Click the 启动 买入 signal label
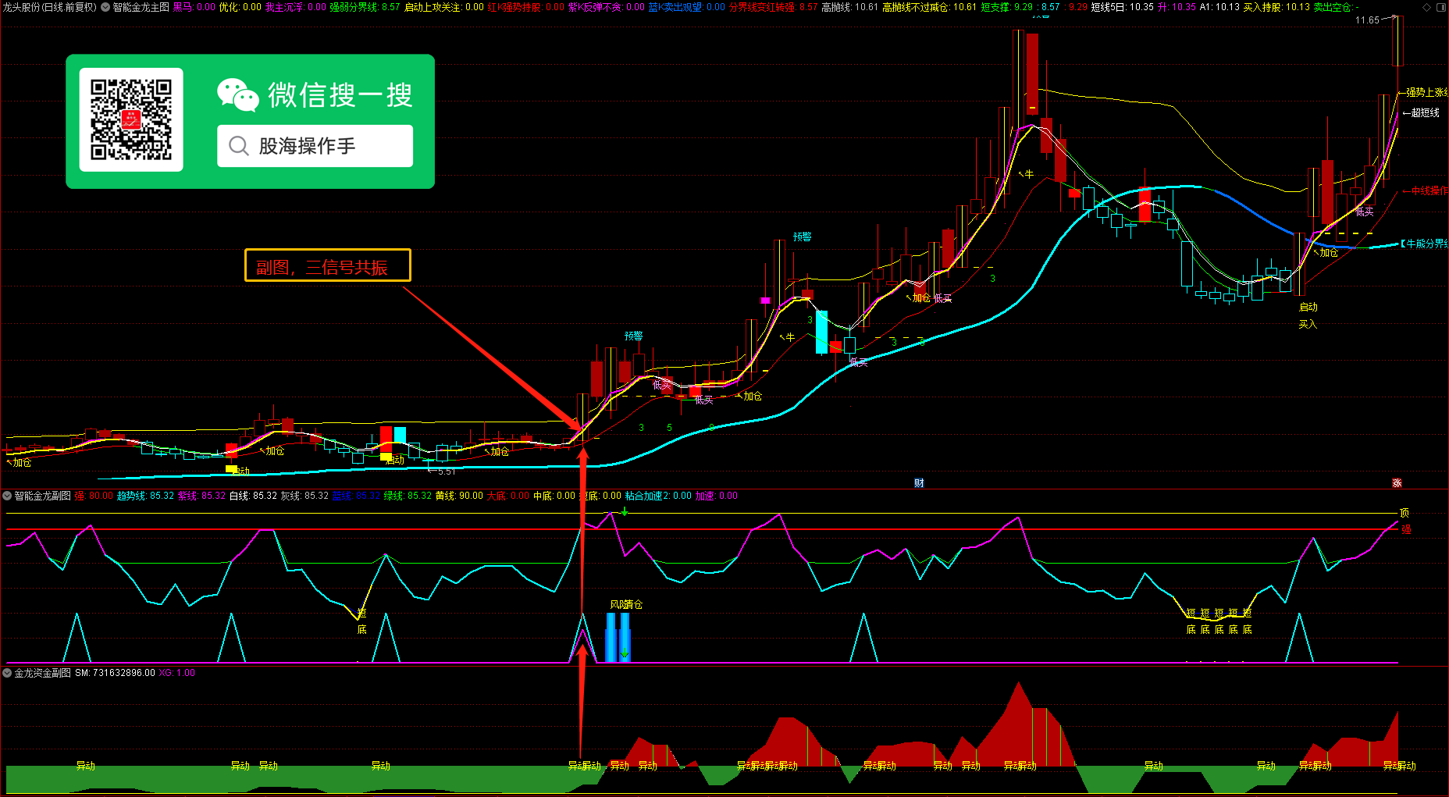The width and height of the screenshot is (1449, 797). click(1308, 315)
